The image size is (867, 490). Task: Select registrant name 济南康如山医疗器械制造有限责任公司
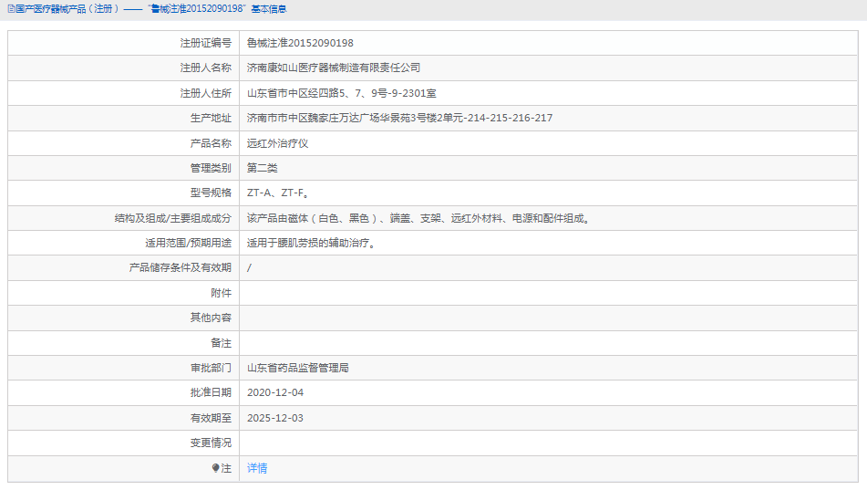click(334, 68)
